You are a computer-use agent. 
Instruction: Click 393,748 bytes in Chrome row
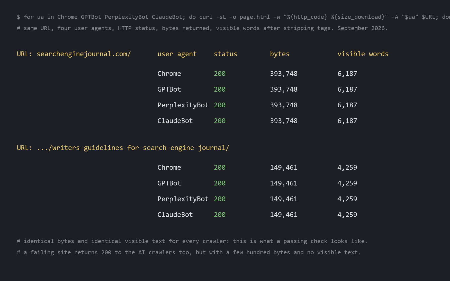click(x=284, y=74)
